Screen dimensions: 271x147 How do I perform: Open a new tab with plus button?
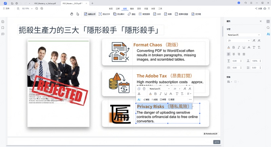pyautogui.click(x=92, y=3)
